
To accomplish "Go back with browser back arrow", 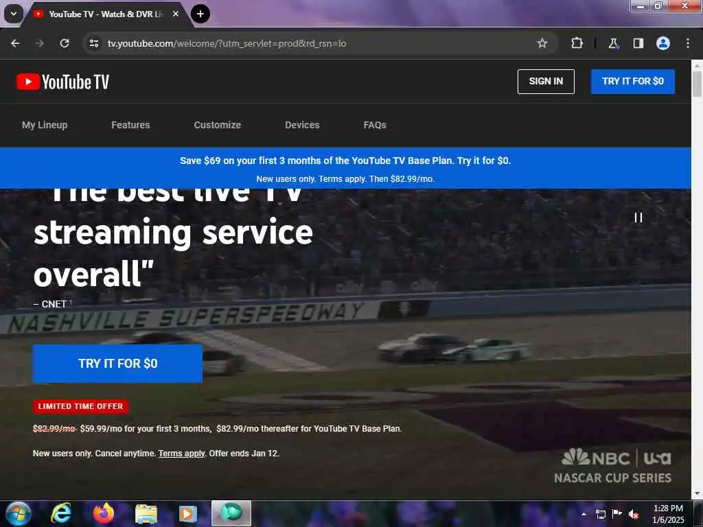I will pos(15,43).
